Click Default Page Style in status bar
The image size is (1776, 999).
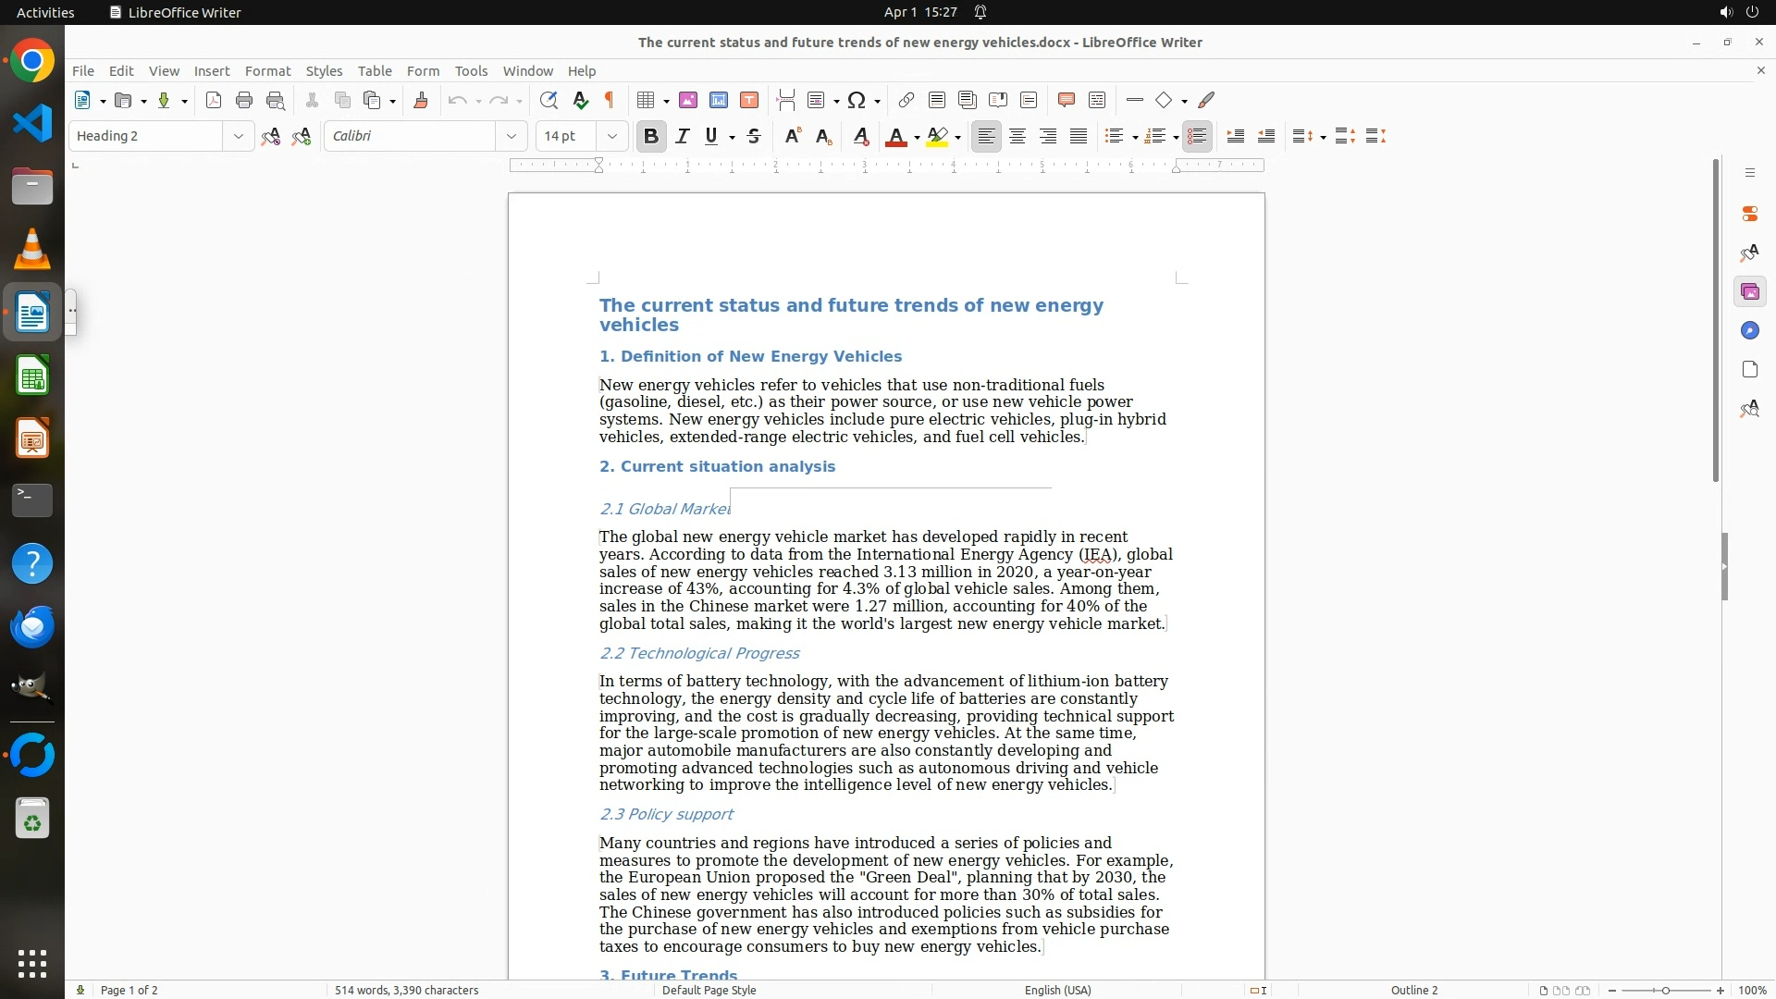709,990
